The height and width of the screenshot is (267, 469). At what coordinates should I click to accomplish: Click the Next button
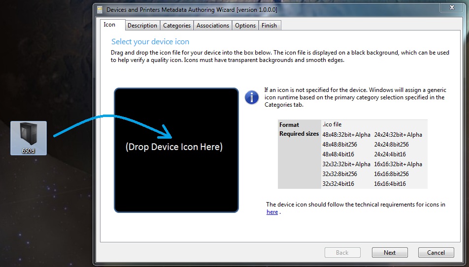(x=390, y=253)
